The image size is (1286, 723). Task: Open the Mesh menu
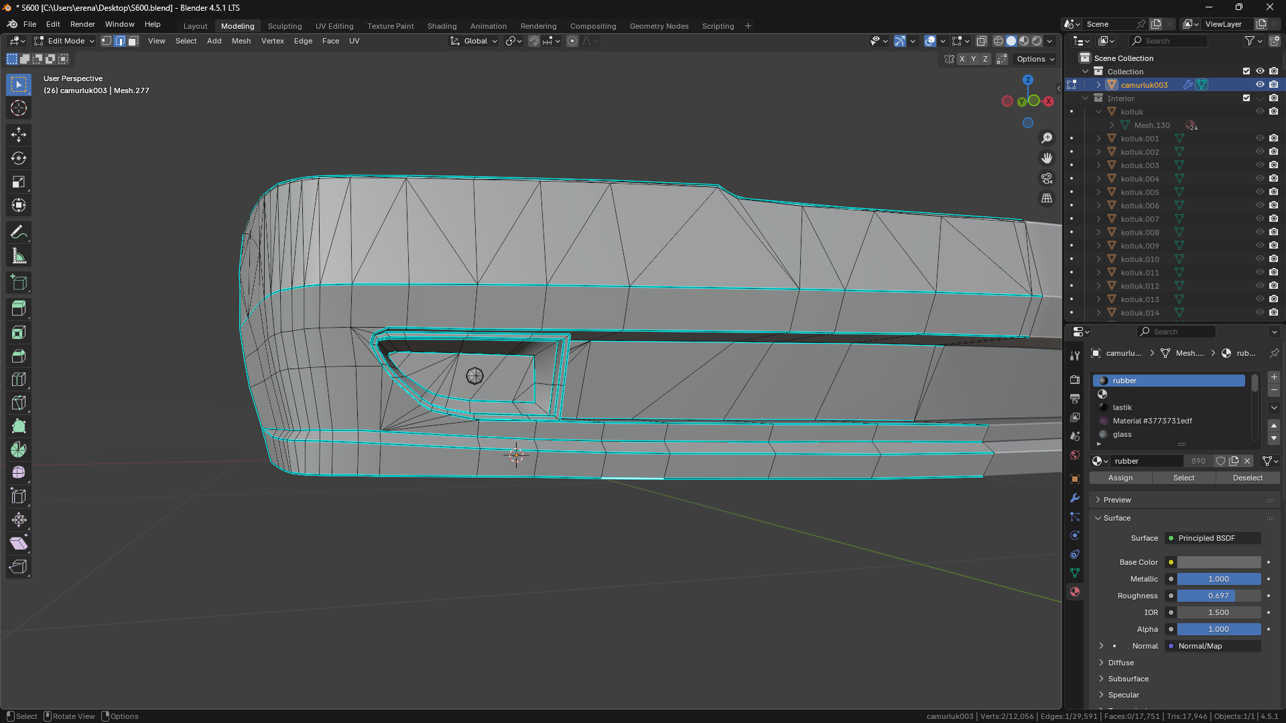(241, 41)
